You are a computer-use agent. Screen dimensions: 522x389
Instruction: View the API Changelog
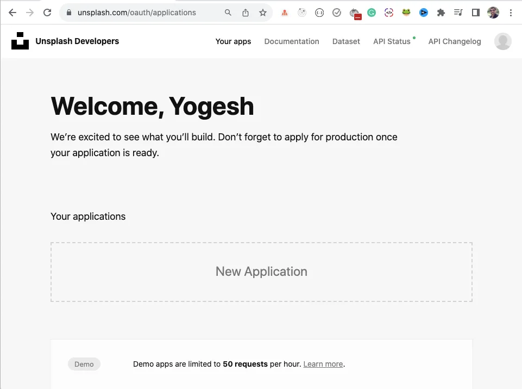[x=455, y=41]
